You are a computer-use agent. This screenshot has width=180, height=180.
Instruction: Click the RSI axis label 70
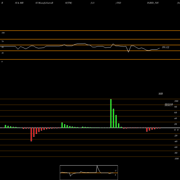click(x=3, y=41)
